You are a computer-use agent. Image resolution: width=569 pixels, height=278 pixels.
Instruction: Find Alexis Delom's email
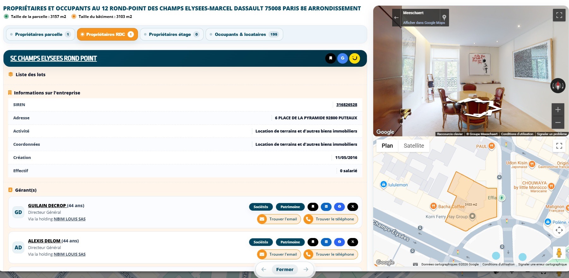pos(279,254)
